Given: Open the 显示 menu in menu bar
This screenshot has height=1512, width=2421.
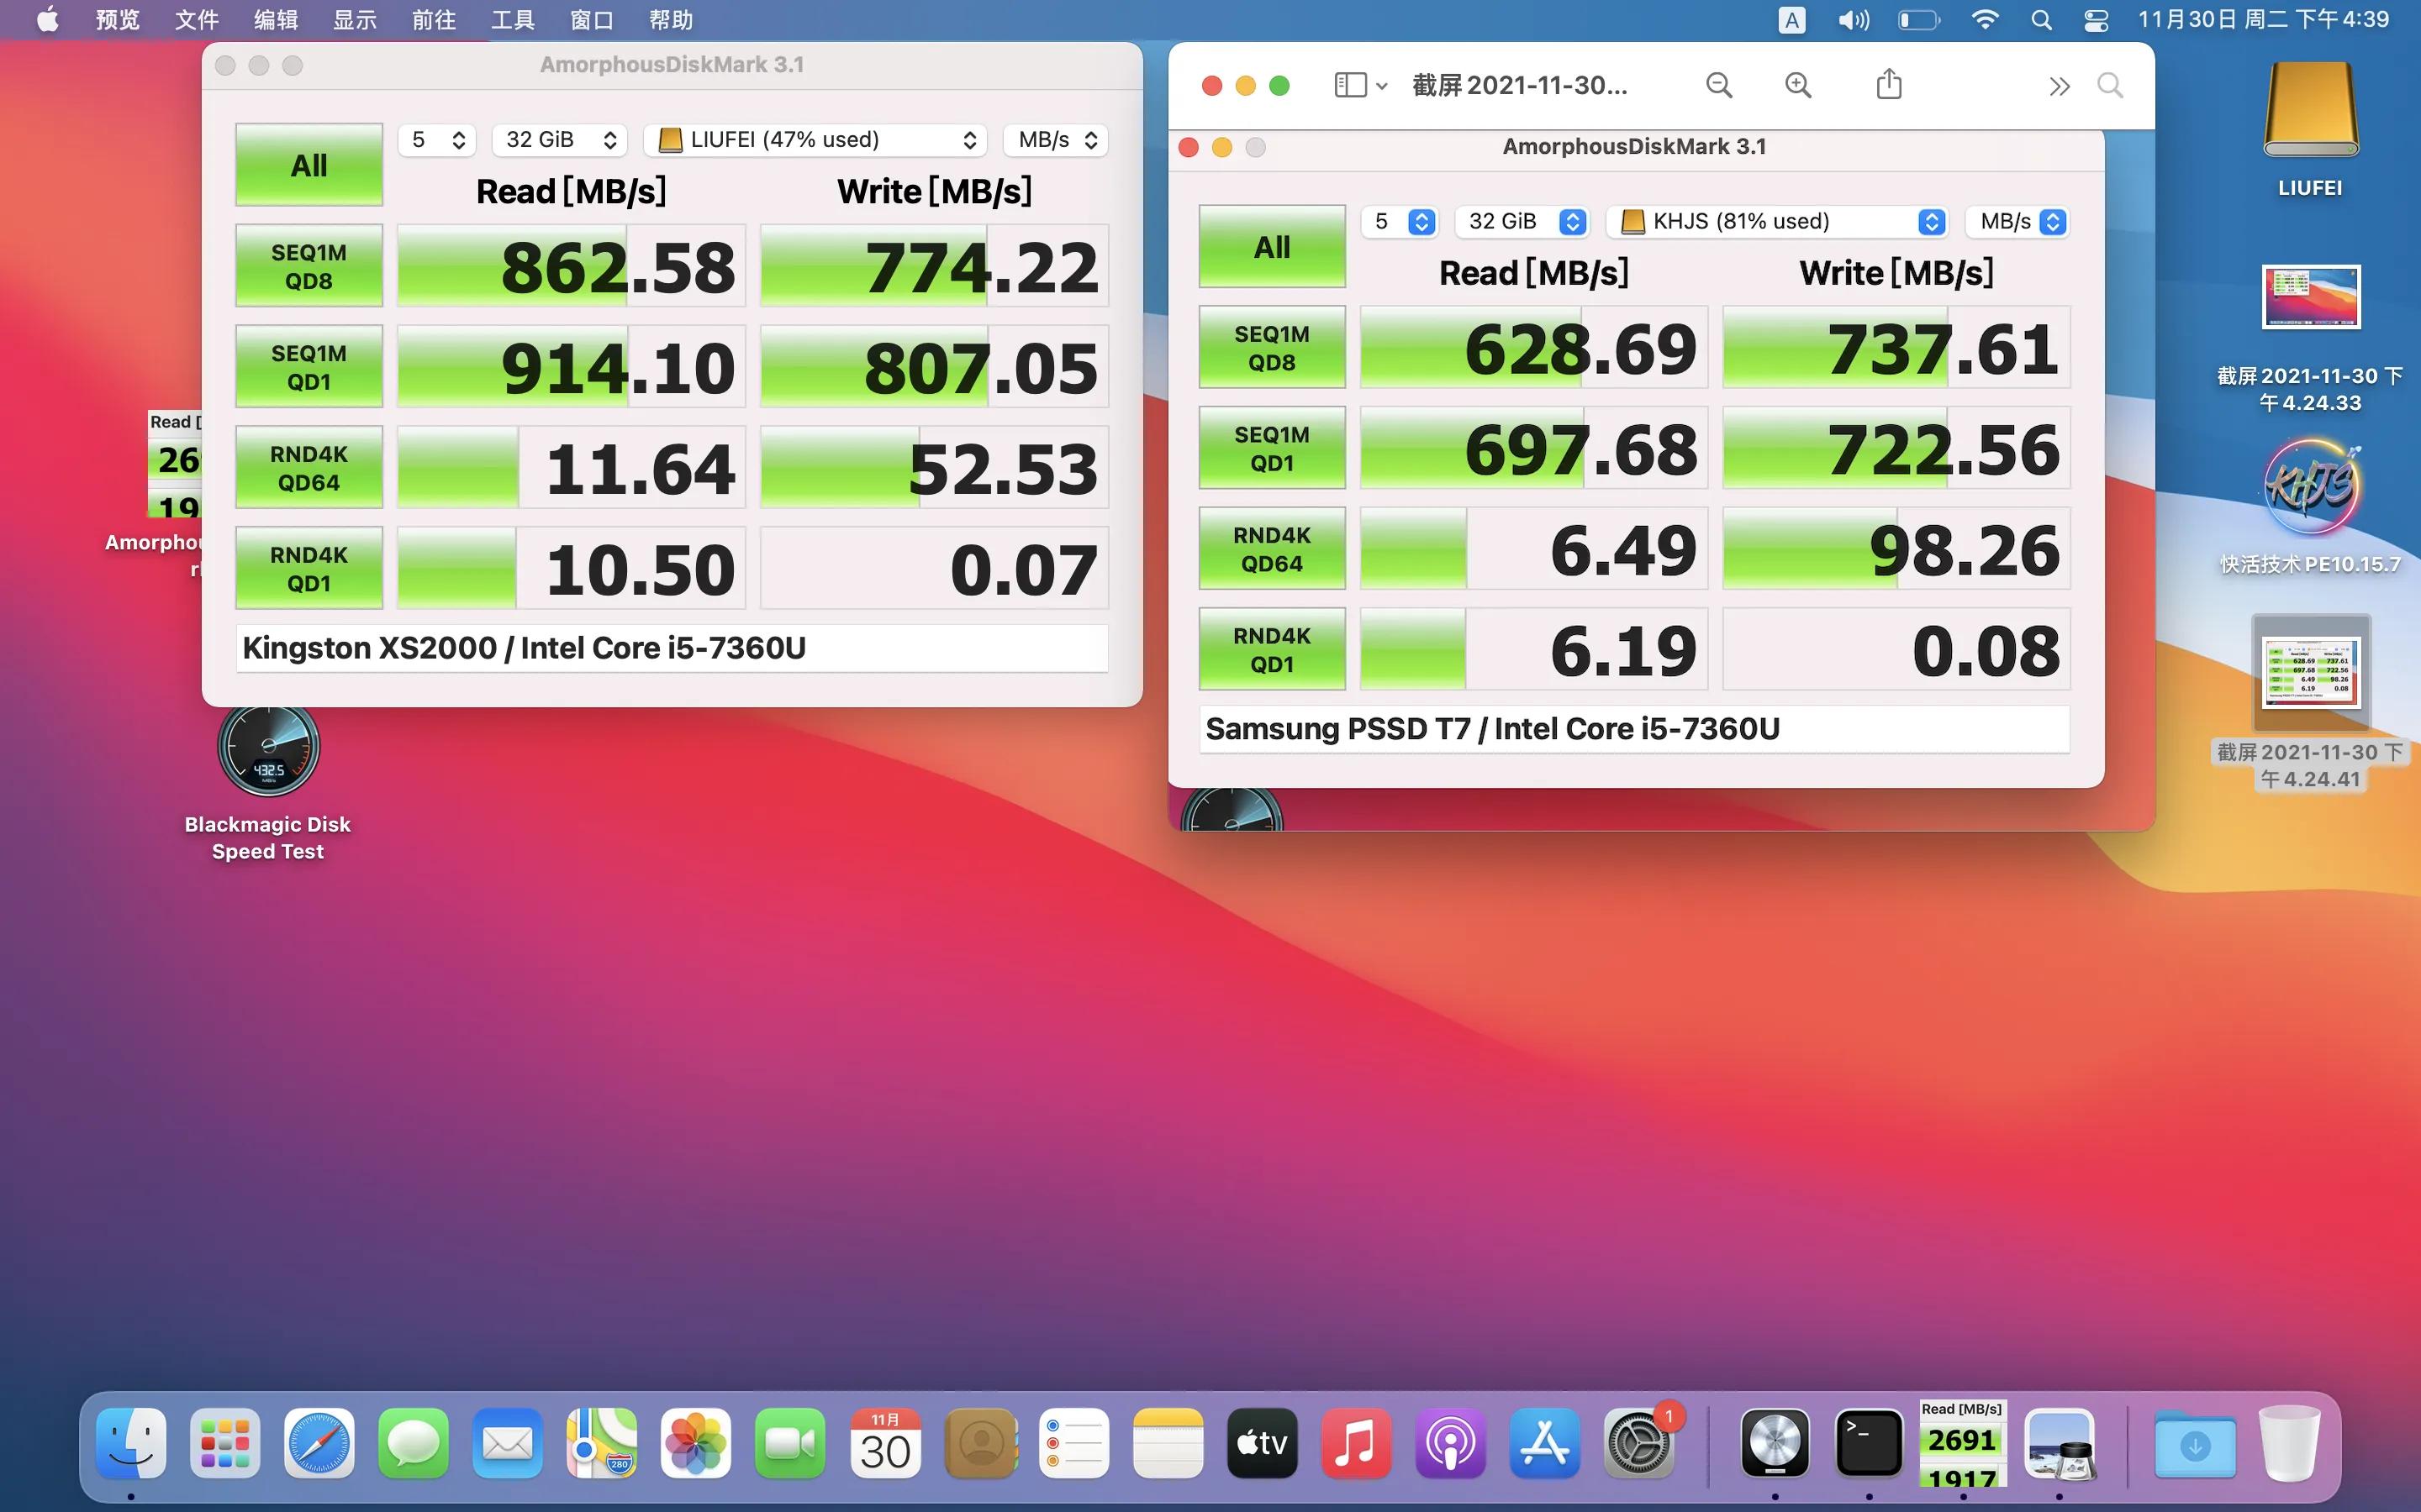Looking at the screenshot, I should pos(354,20).
